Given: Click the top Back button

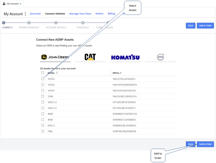Looking at the screenshot, I should click(x=191, y=26).
